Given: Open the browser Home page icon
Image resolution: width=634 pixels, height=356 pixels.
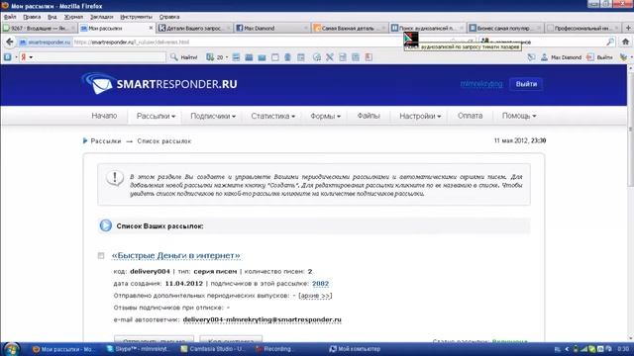Looking at the screenshot, I should [x=625, y=42].
